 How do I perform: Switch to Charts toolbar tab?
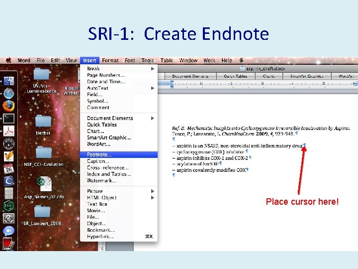[x=268, y=76]
